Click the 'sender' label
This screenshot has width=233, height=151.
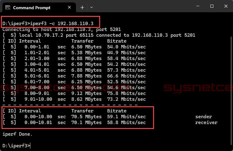[x=204, y=116]
